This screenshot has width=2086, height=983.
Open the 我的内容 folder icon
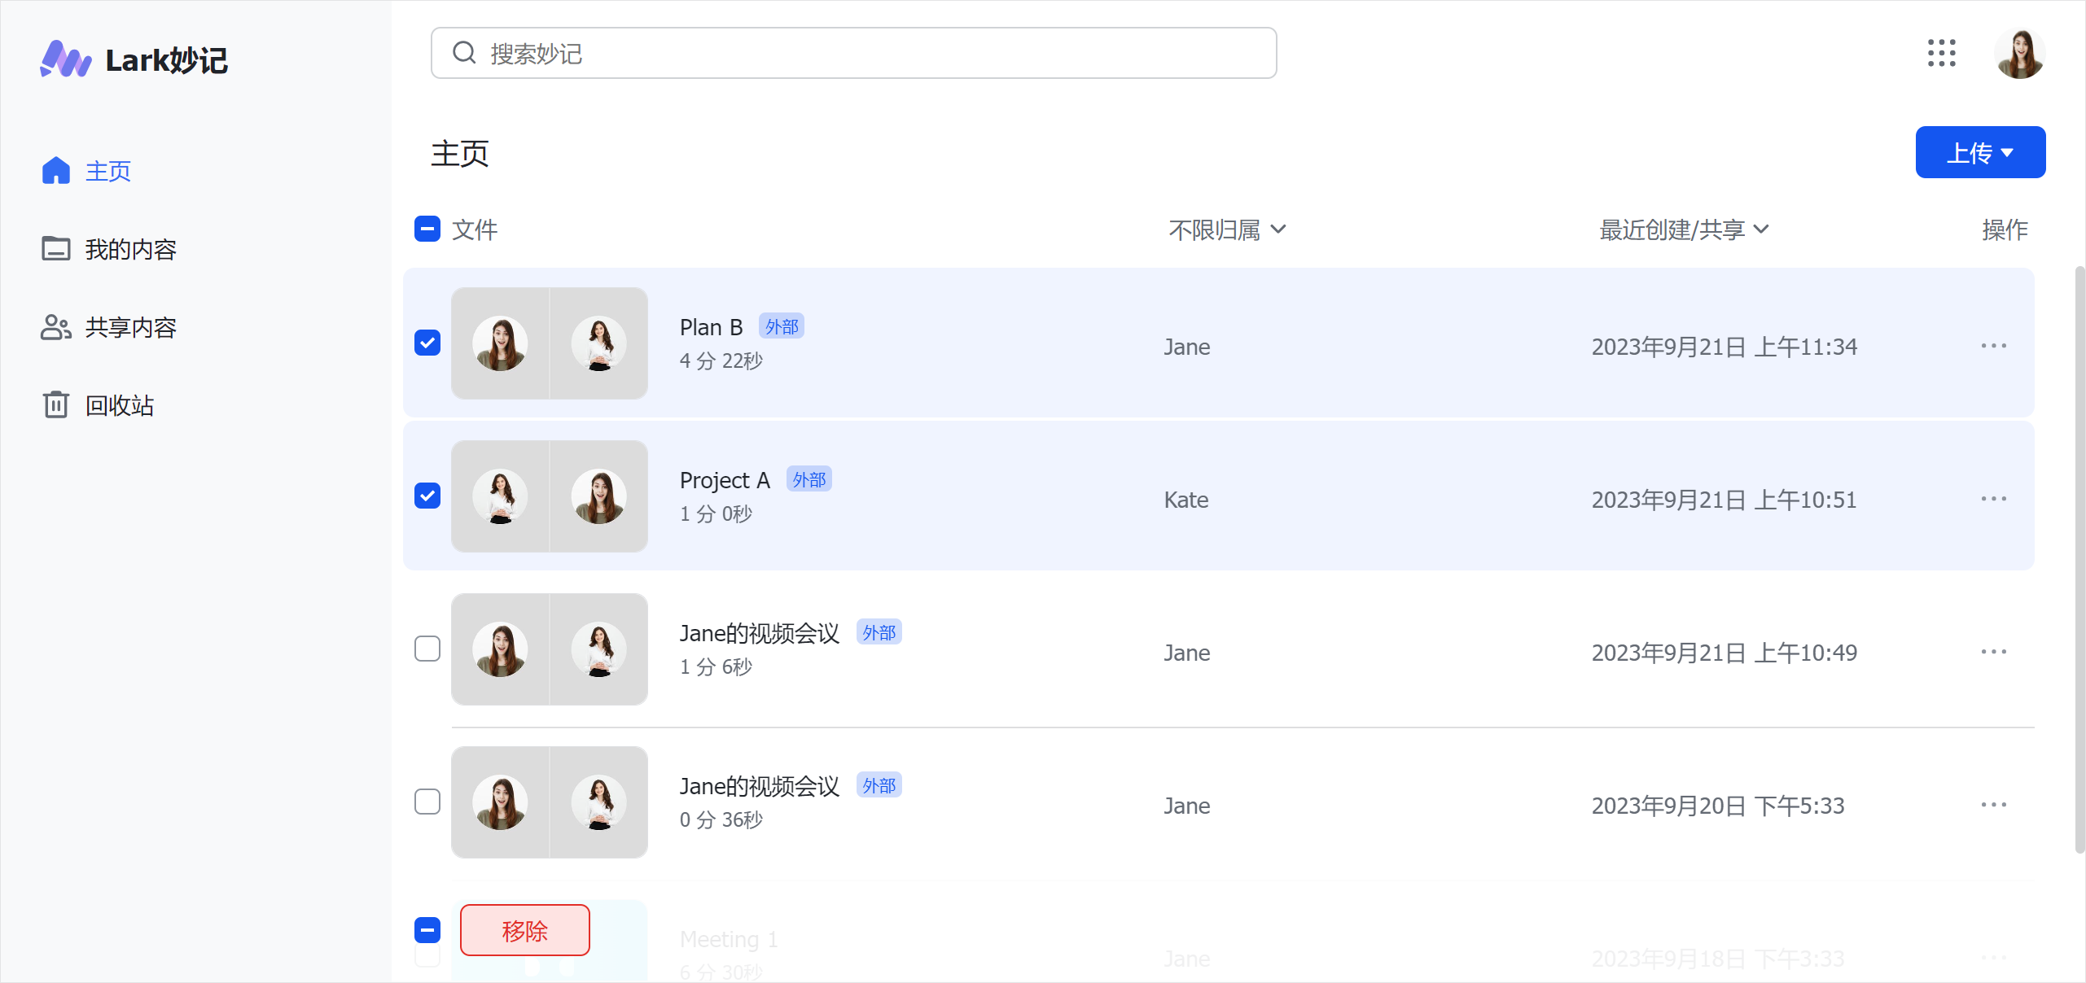point(56,249)
